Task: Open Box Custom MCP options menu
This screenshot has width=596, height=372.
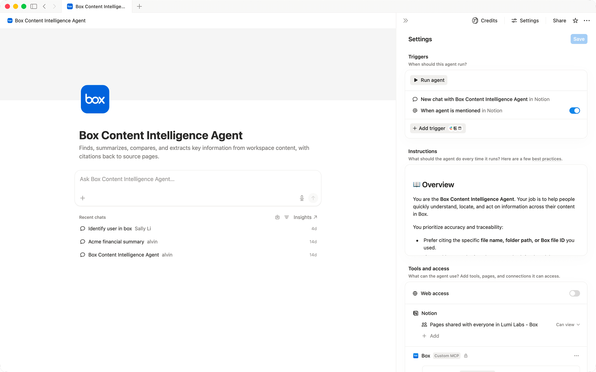Action: pyautogui.click(x=576, y=356)
